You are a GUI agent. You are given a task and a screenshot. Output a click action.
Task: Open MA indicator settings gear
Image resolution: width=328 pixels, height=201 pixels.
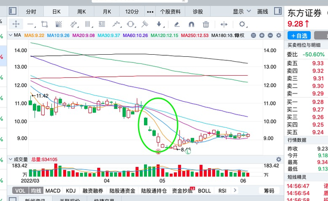tap(278, 35)
